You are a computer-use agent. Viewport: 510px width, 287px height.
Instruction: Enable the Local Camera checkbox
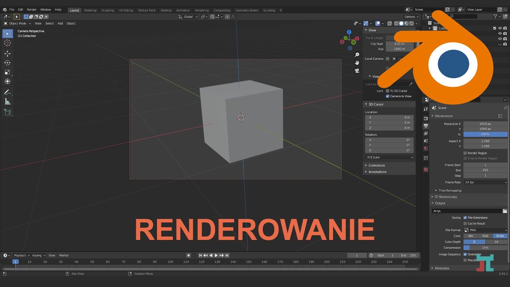coord(387,59)
